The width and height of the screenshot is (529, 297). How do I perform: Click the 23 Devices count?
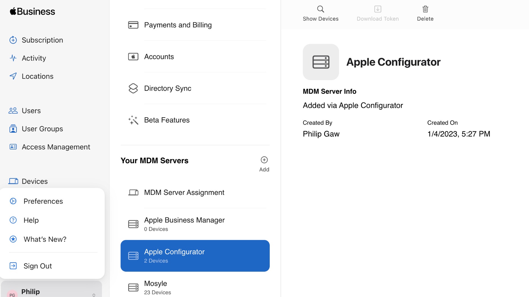tap(157, 292)
